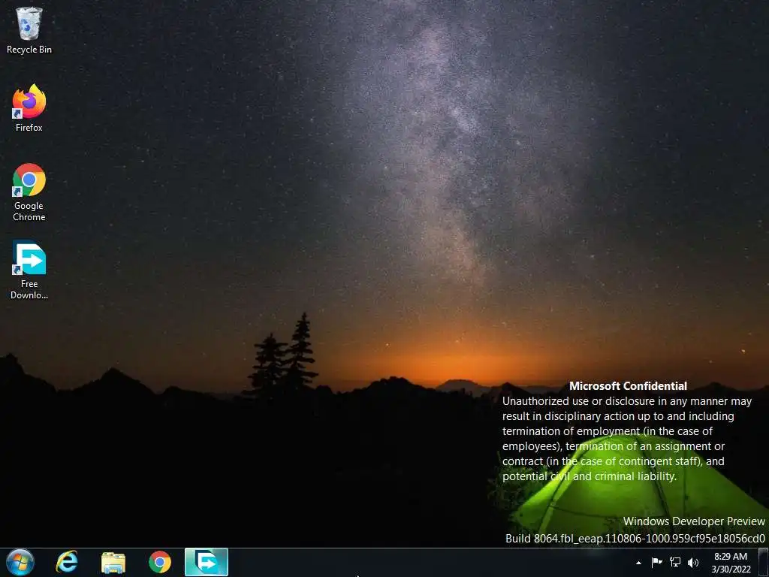Screen dimensions: 769x577
Task: Click the Show Desktop strip beside clock
Action: (x=764, y=562)
